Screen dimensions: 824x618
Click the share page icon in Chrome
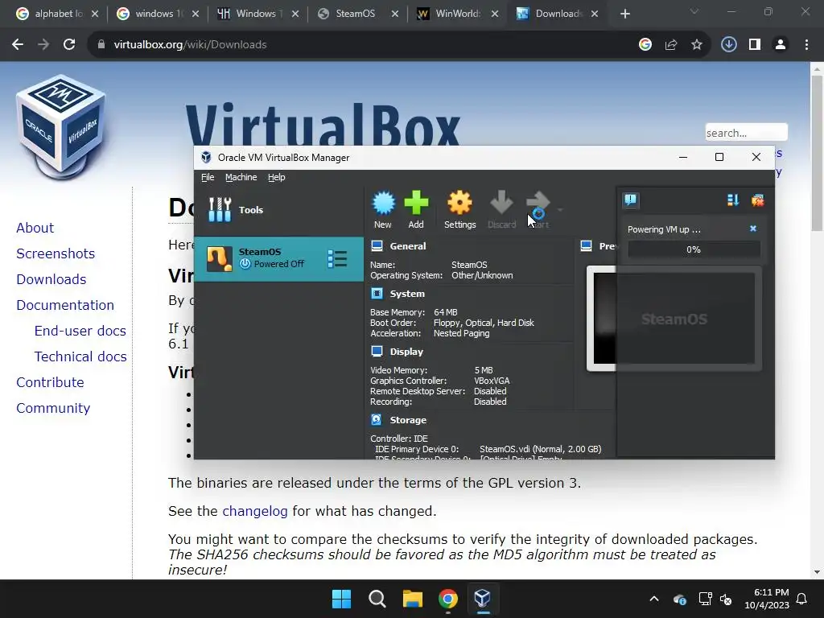(671, 45)
